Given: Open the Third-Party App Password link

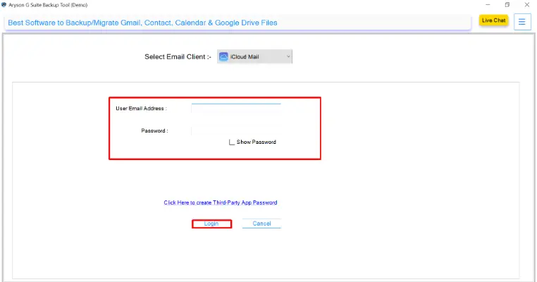Looking at the screenshot, I should [220, 202].
